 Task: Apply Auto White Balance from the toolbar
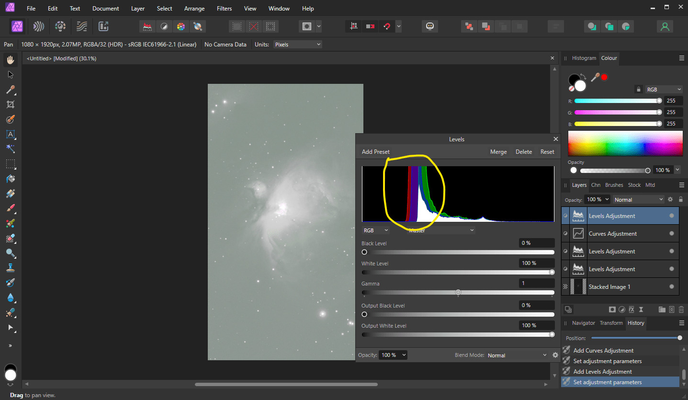pyautogui.click(x=197, y=26)
